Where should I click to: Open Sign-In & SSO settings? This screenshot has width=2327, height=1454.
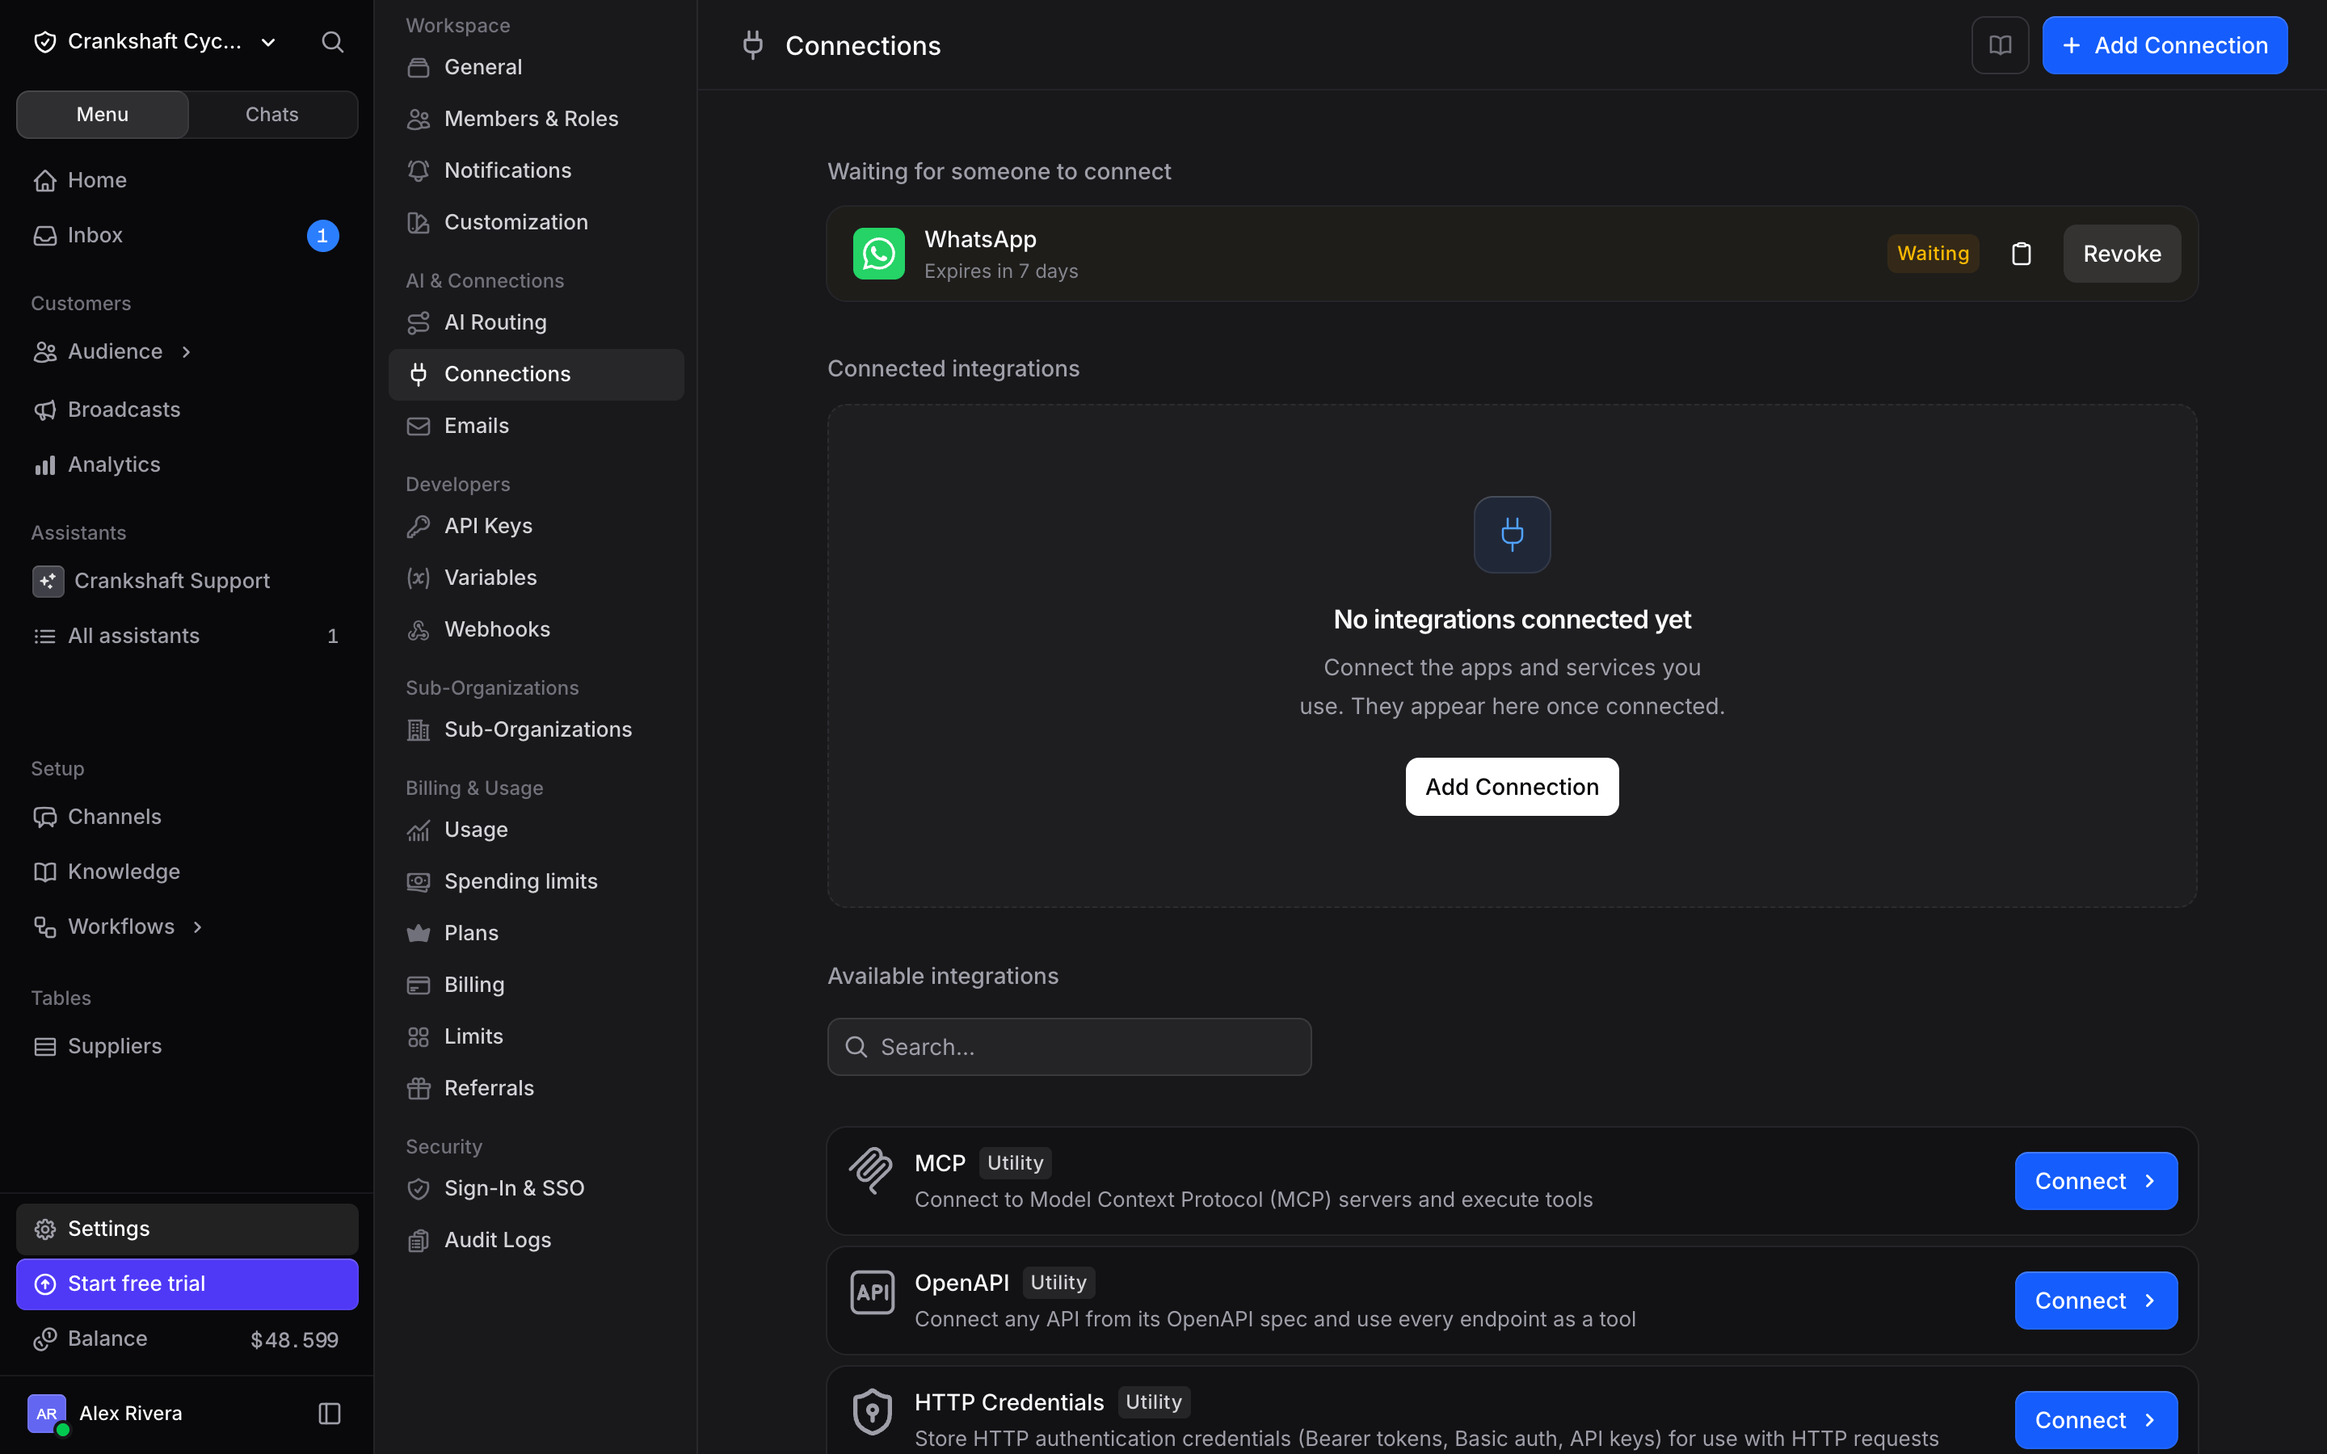[x=536, y=1187]
